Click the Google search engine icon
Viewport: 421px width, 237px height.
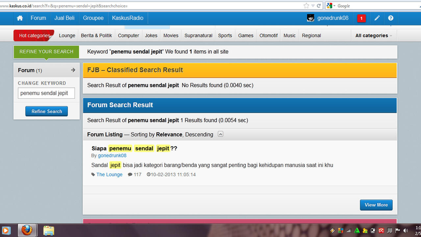[x=329, y=6]
